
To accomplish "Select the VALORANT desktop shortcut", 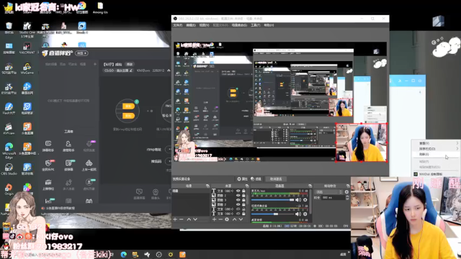I will pyautogui.click(x=27, y=48).
